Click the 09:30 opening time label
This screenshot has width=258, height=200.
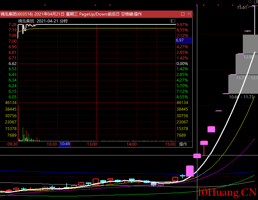coord(13,144)
